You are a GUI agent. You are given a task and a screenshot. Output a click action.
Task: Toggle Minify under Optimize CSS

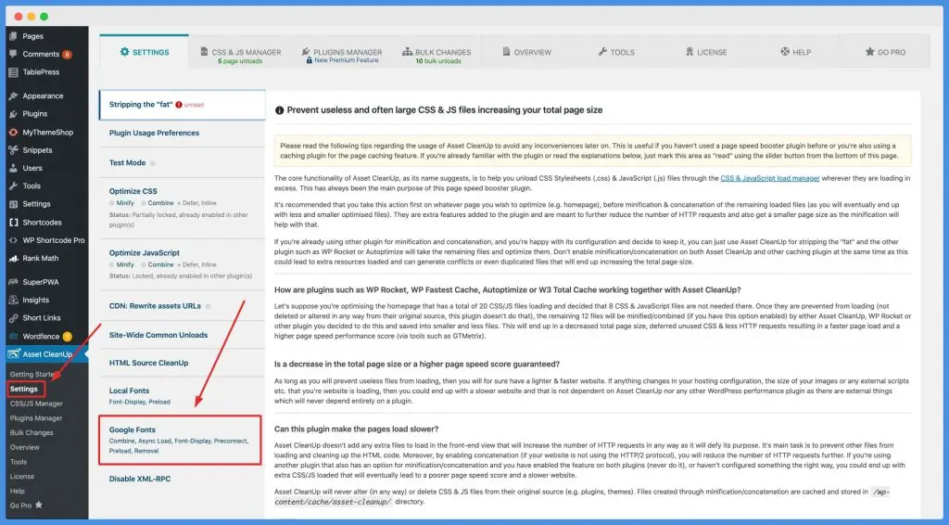coord(112,203)
